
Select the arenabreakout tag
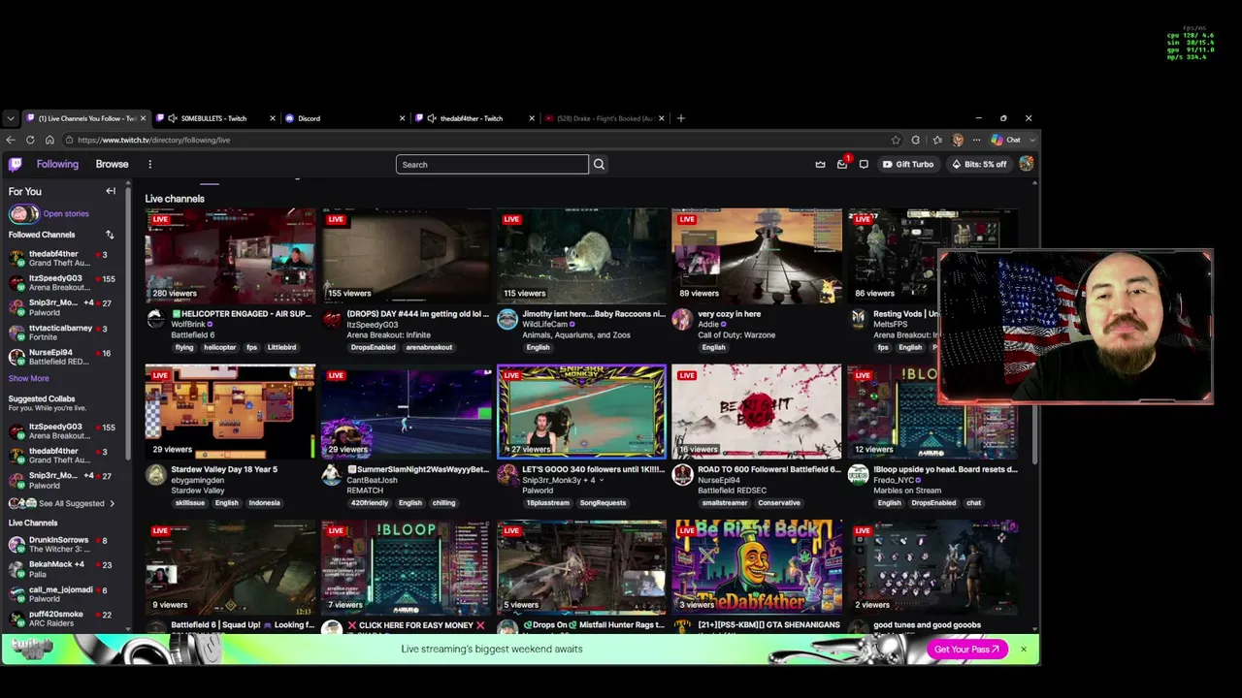pyautogui.click(x=429, y=347)
